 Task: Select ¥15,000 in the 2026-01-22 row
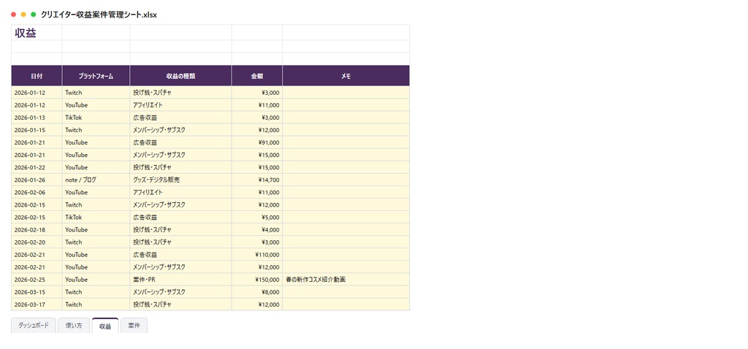click(257, 167)
